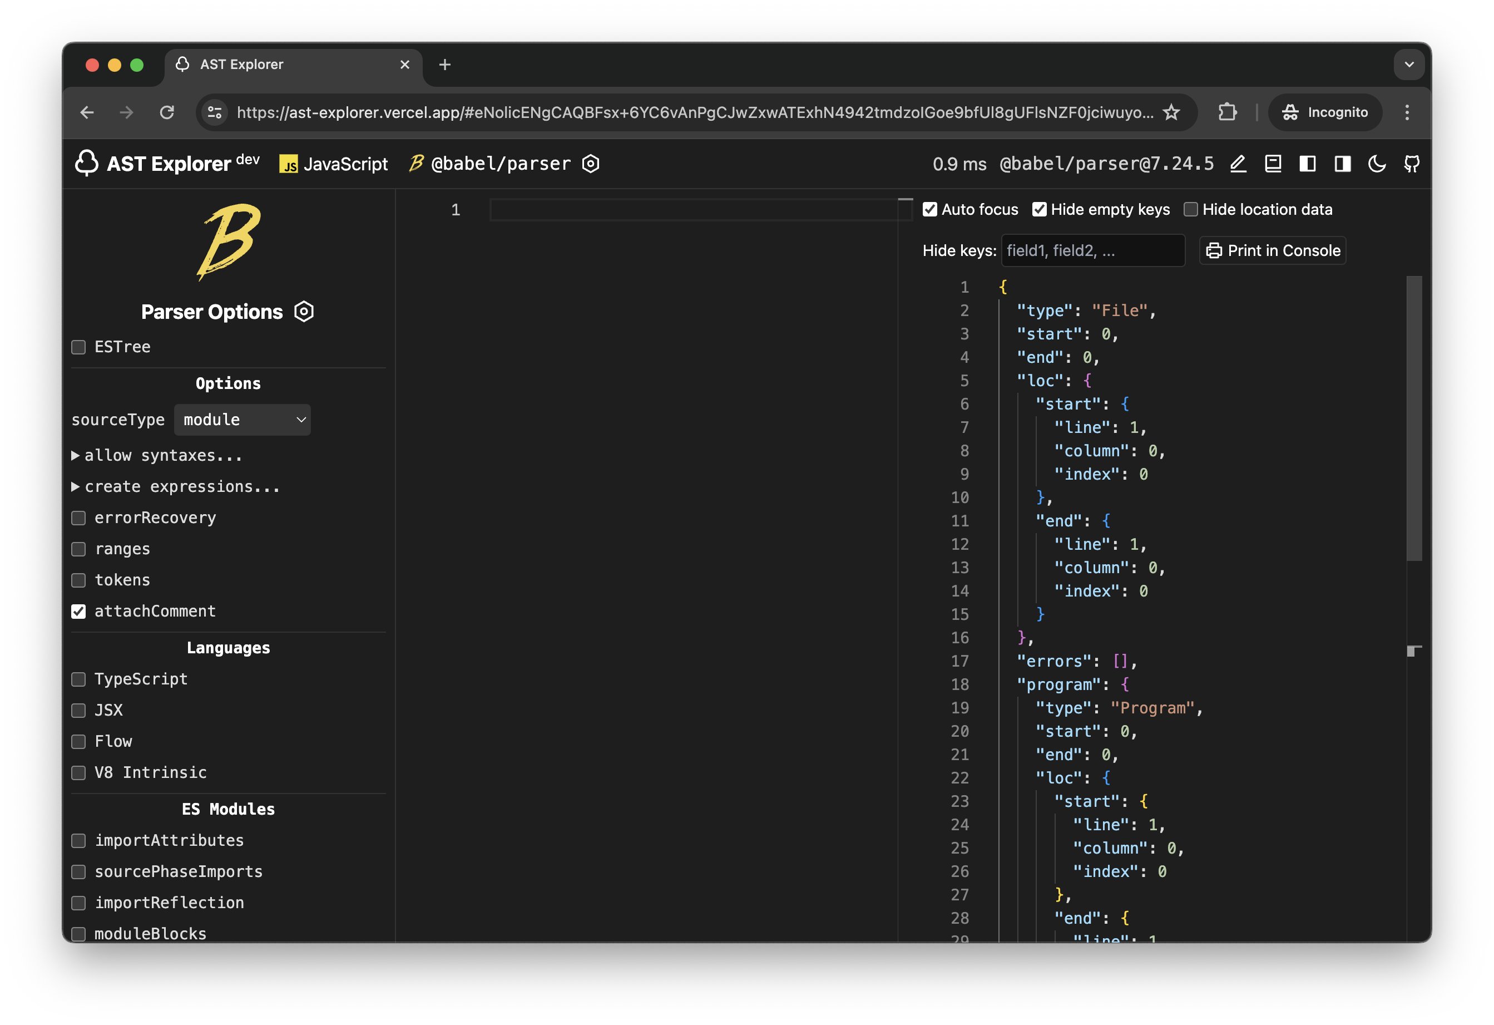Enable the ranges checkbox

point(78,549)
